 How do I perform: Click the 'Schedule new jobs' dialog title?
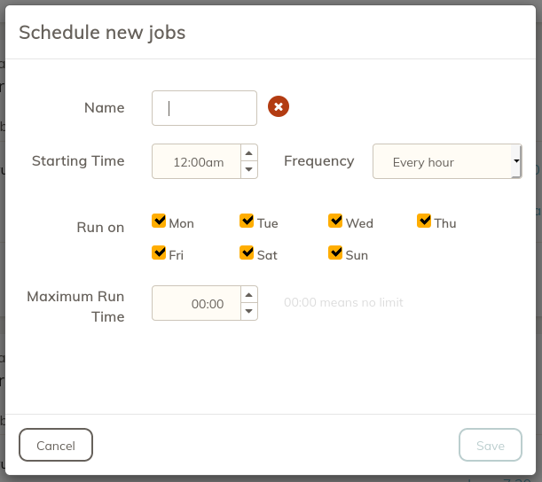click(102, 33)
